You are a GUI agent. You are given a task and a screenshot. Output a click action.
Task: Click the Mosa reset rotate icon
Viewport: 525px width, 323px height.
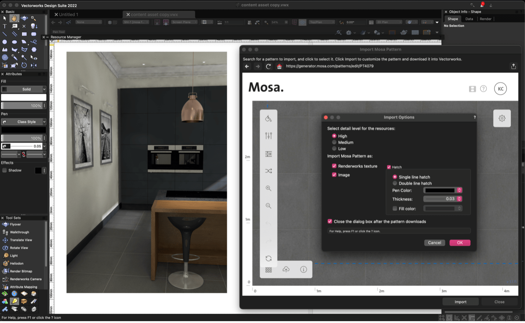268,258
